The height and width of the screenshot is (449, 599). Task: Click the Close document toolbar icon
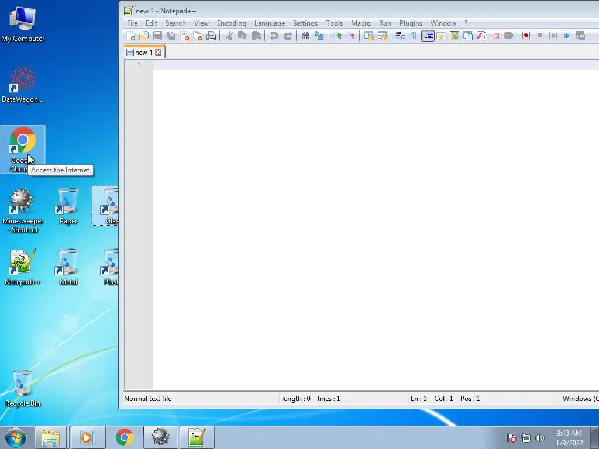tap(184, 36)
